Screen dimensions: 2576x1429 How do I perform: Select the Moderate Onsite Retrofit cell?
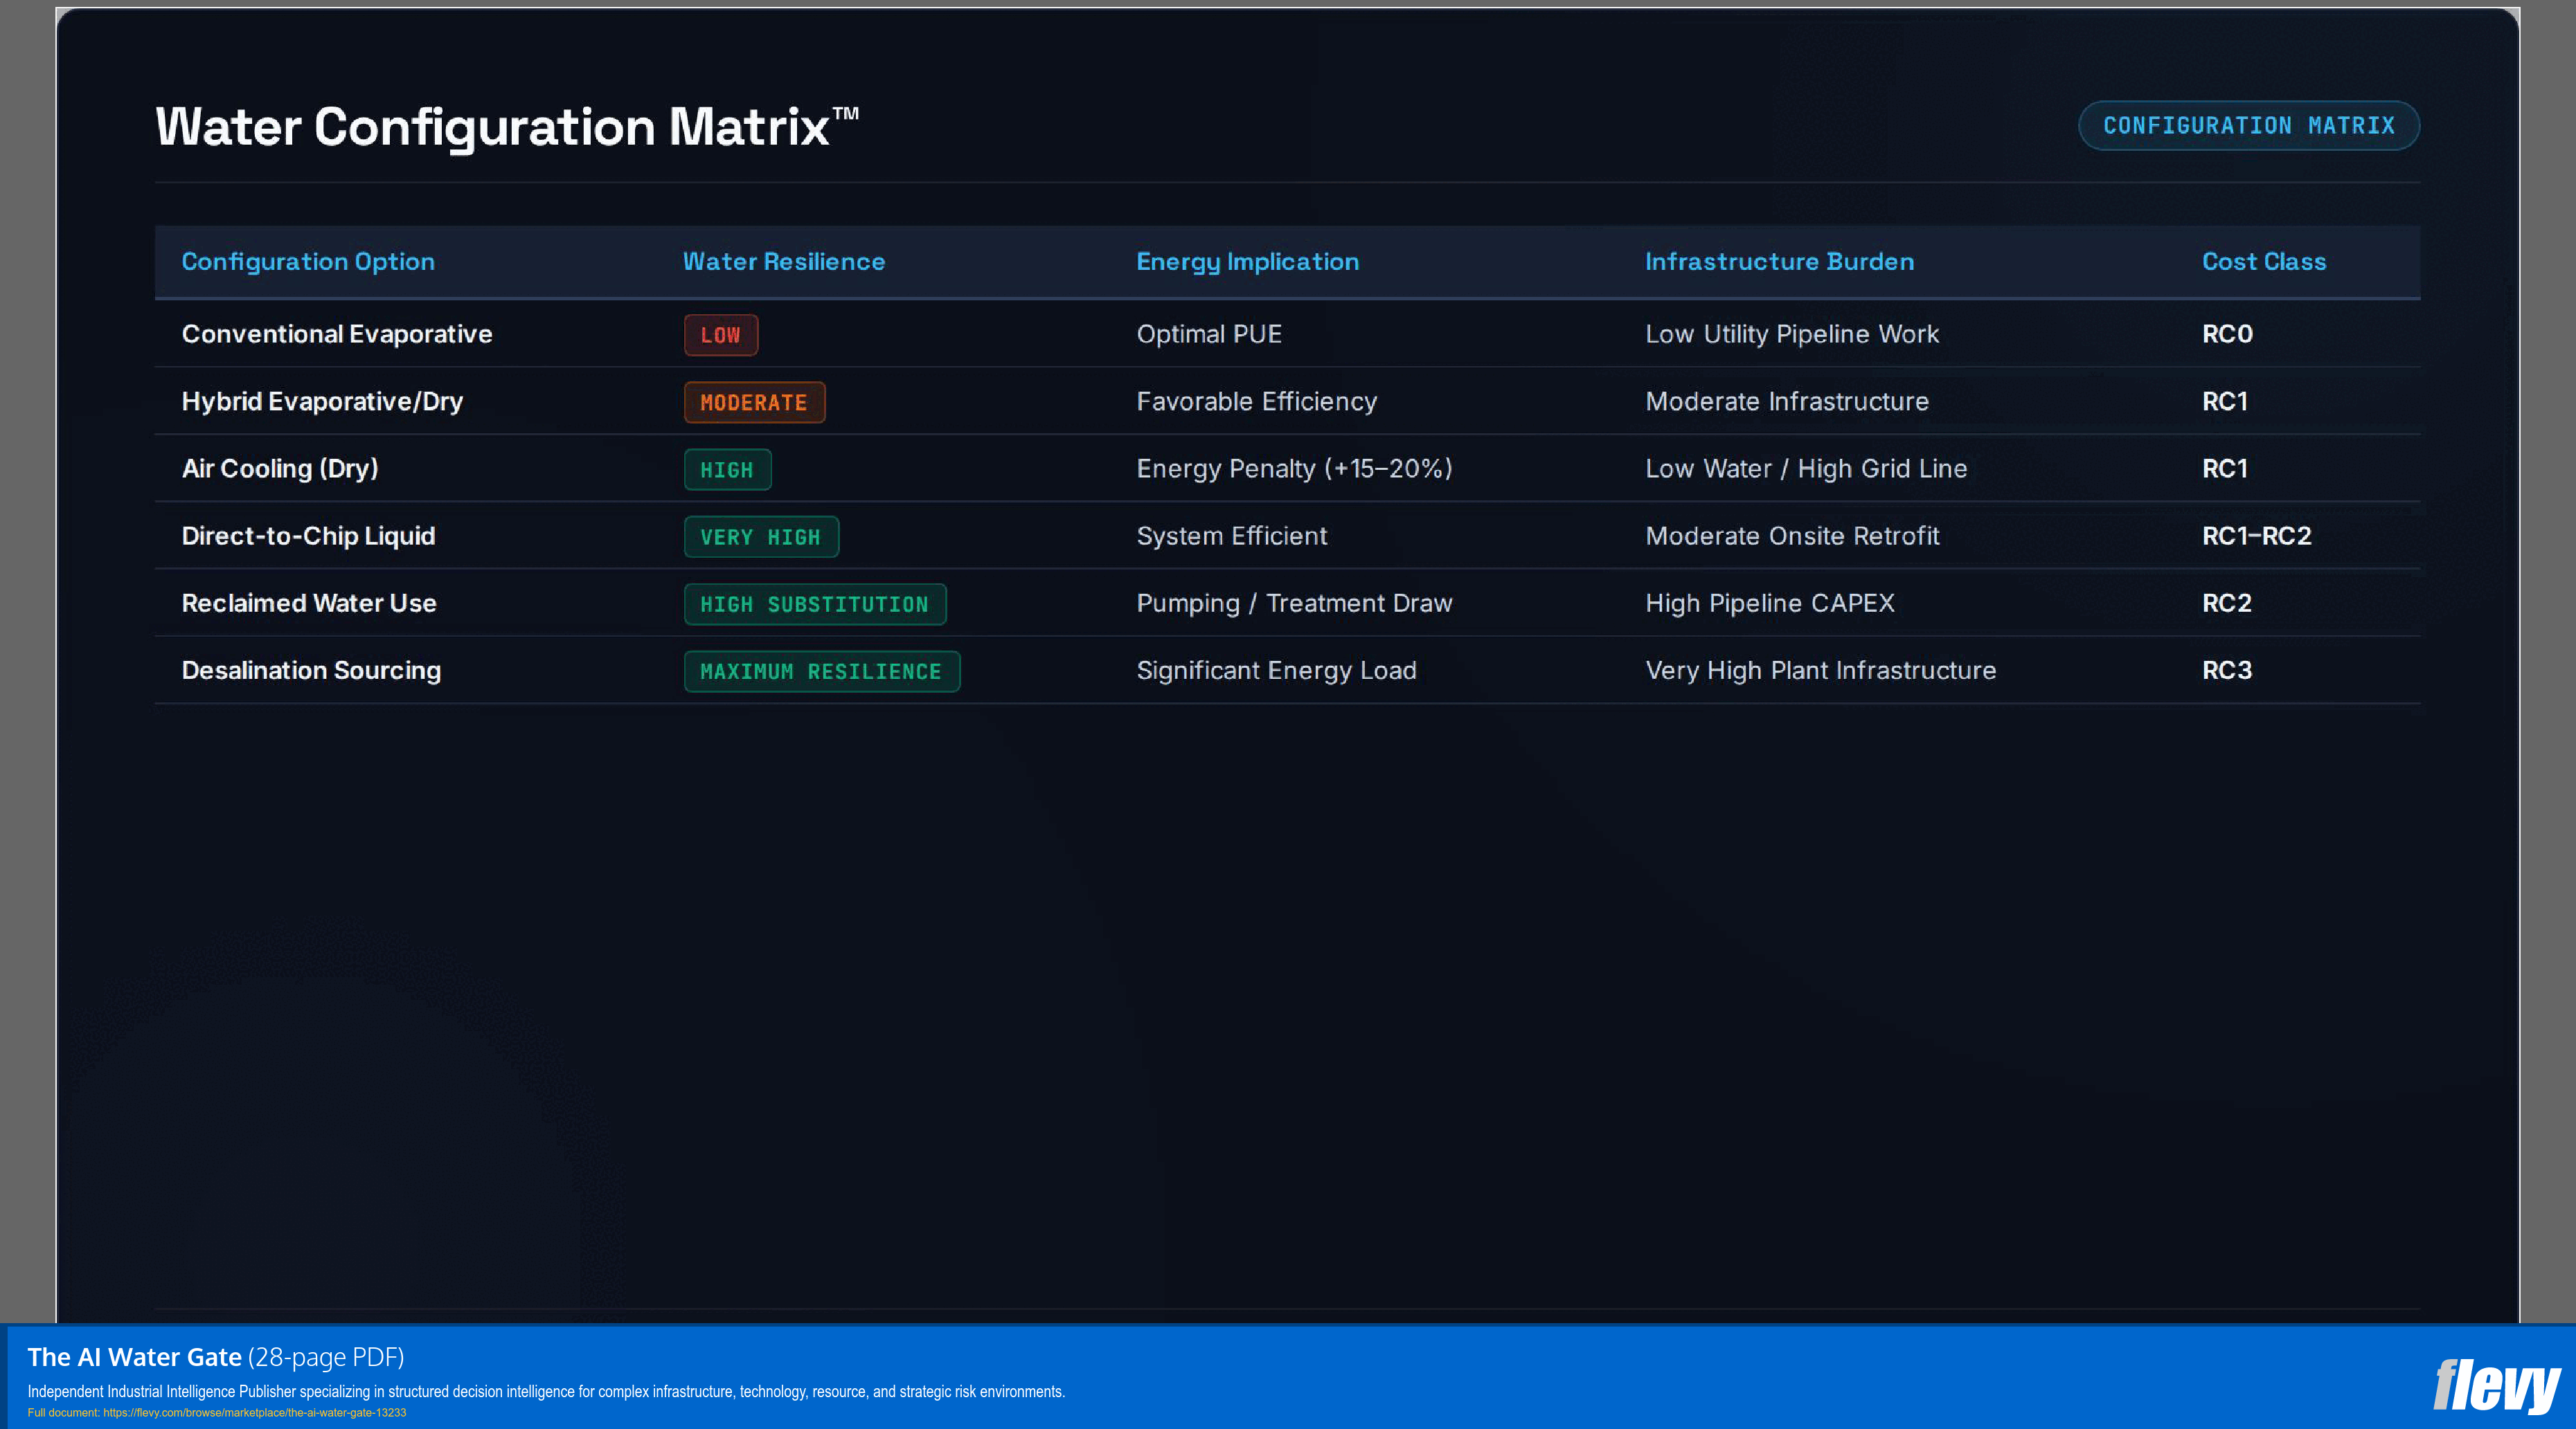[1792, 536]
